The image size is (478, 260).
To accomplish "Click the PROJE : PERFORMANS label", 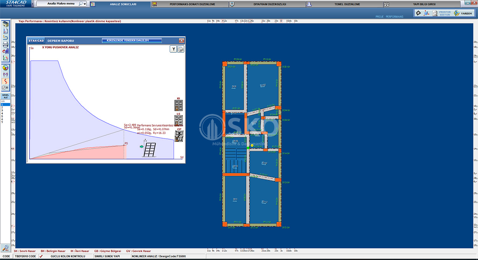I will pyautogui.click(x=389, y=17).
